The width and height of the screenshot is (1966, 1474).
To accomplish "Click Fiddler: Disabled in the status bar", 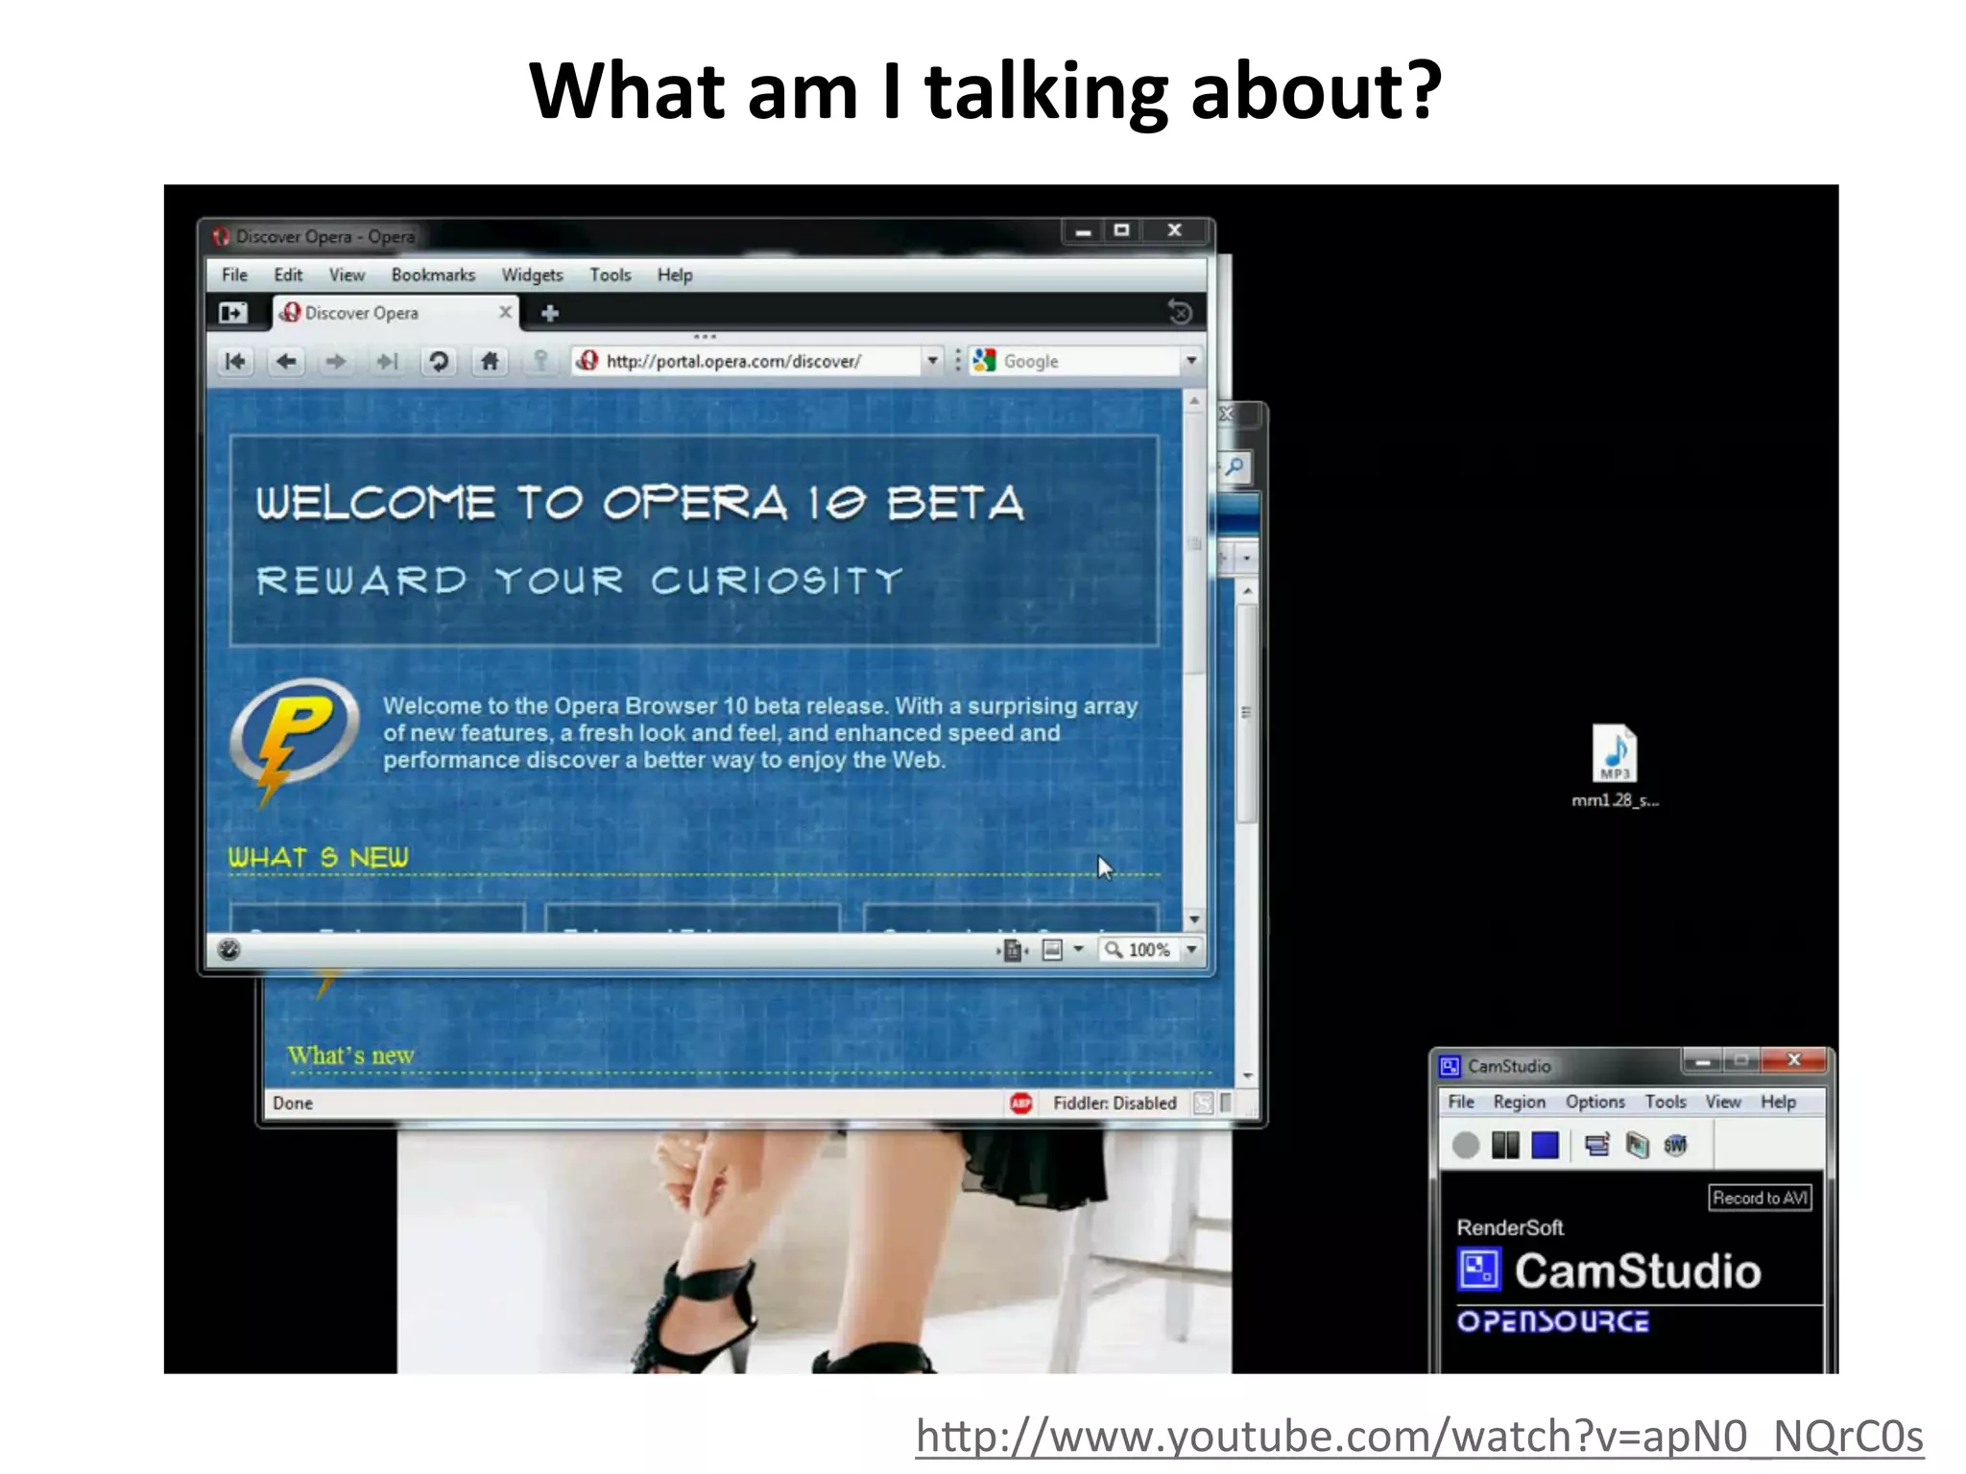I will [1115, 1104].
